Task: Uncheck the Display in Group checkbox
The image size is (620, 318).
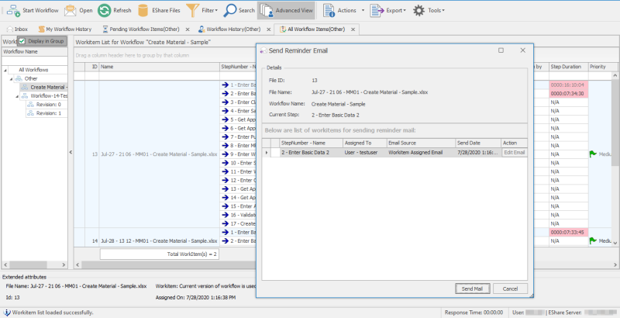Action: (x=22, y=41)
